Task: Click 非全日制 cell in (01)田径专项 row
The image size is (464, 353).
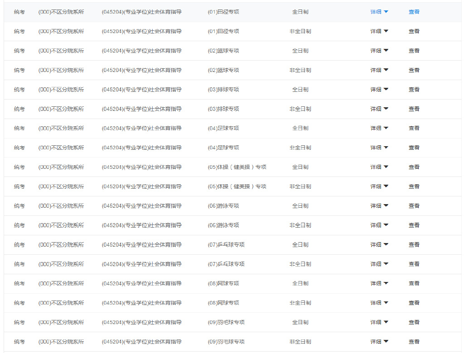Action: pos(300,31)
